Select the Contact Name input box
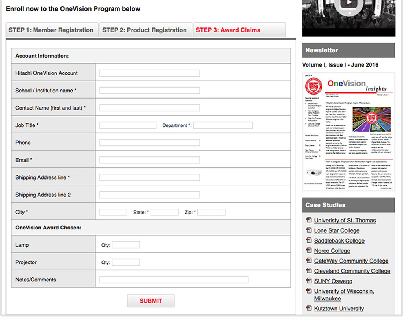This screenshot has width=403, height=321. click(149, 108)
